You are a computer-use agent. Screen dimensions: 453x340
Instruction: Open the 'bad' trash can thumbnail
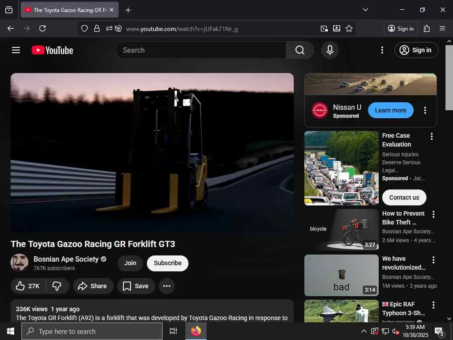[x=341, y=275]
